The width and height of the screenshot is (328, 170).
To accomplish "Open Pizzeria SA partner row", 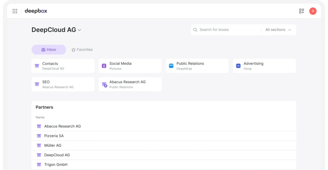I will [x=54, y=136].
